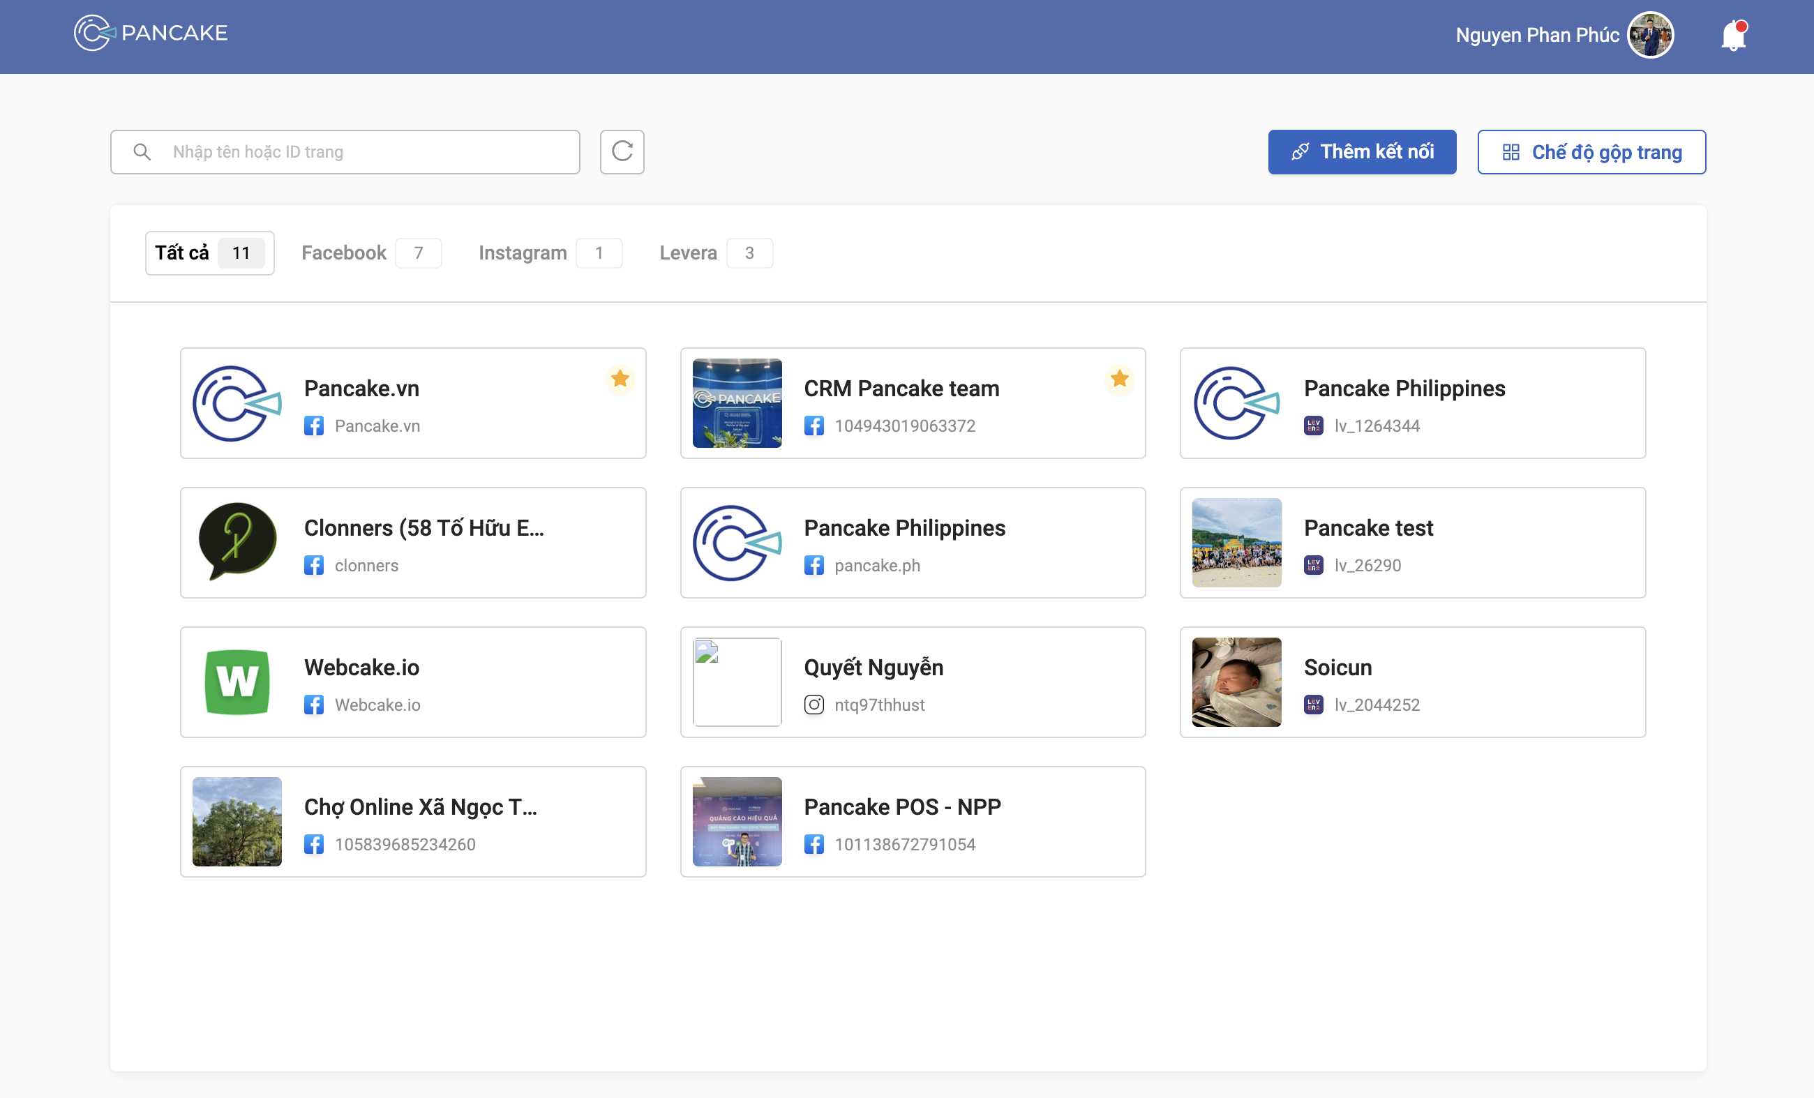Image resolution: width=1814 pixels, height=1098 pixels.
Task: Open the Soicun page thumbnail
Action: coord(1236,682)
